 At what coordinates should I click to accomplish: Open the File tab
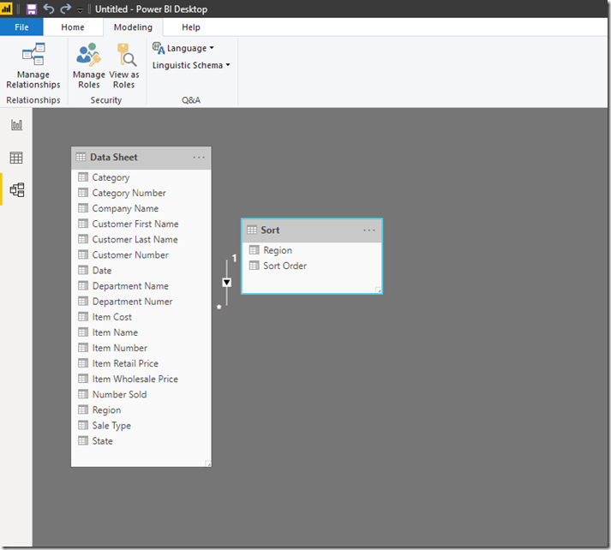pyautogui.click(x=21, y=27)
